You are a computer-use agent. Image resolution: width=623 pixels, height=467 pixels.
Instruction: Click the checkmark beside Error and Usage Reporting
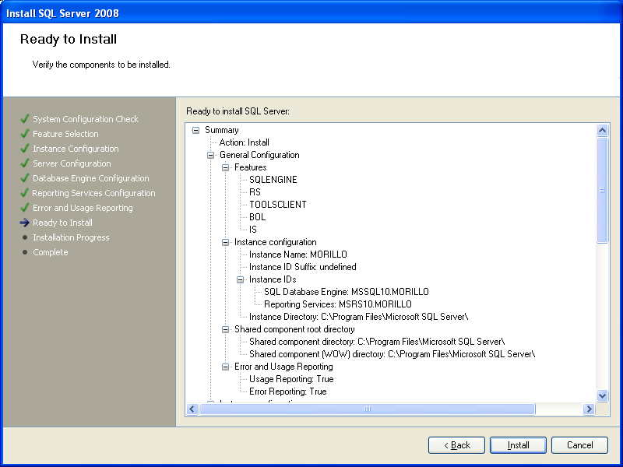[25, 208]
